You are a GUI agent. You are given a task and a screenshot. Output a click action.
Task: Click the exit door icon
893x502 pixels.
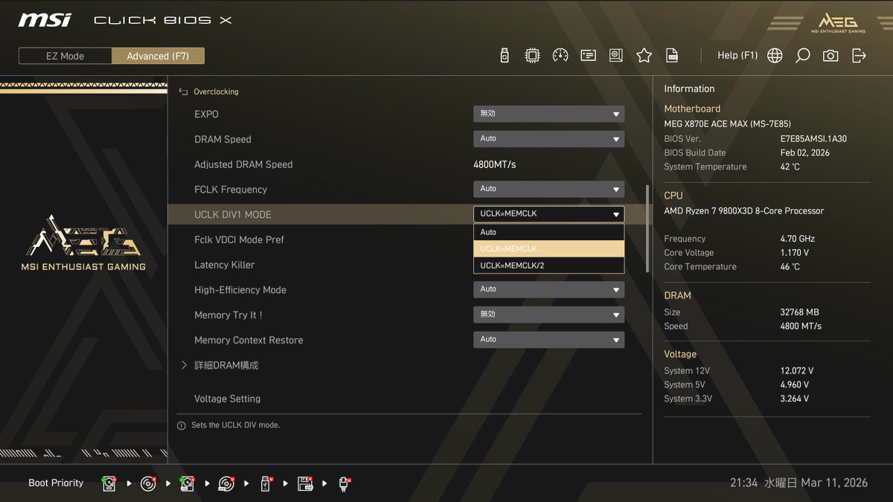pos(859,56)
